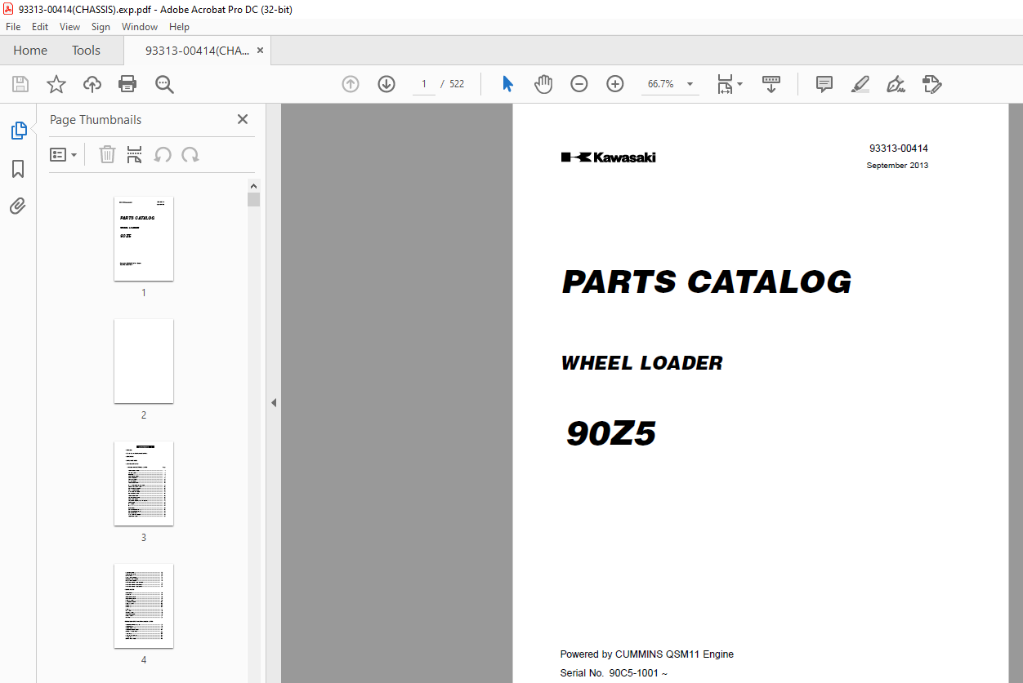Click the WHEEL LOADER heading text
Image resolution: width=1023 pixels, height=683 pixels.
[642, 363]
